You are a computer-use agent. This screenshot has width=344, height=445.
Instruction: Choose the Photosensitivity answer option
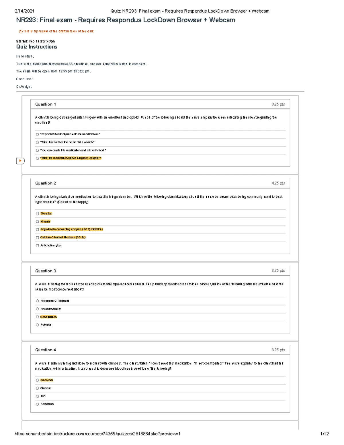point(37,309)
